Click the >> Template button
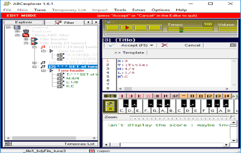Viewport: 241px width, 153px height. (x=129, y=53)
